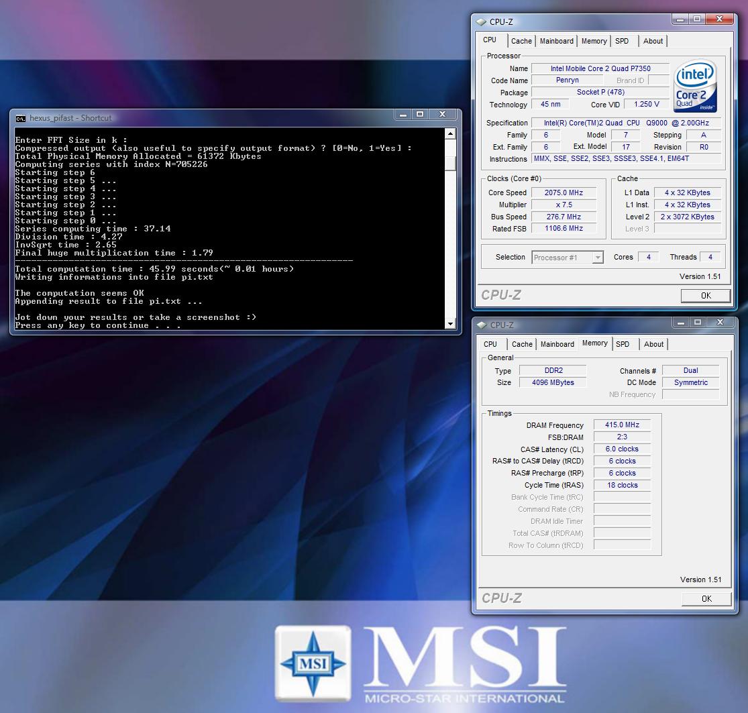
Task: Click the Technology value 45 nm
Action: click(551, 105)
